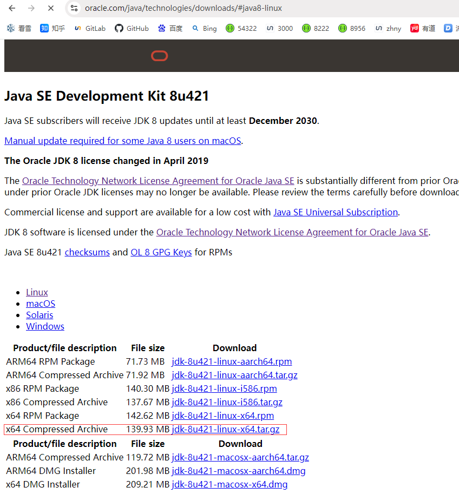Jump to Solaris downloads section

click(x=40, y=315)
